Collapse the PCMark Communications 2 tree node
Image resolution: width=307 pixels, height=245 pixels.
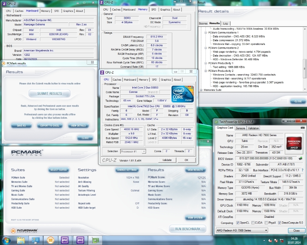point(206,48)
